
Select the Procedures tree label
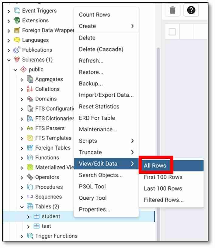(49, 187)
